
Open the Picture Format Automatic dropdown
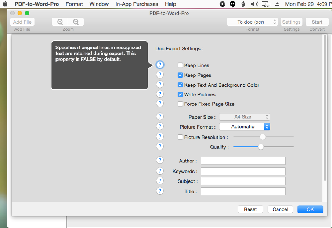click(x=245, y=127)
